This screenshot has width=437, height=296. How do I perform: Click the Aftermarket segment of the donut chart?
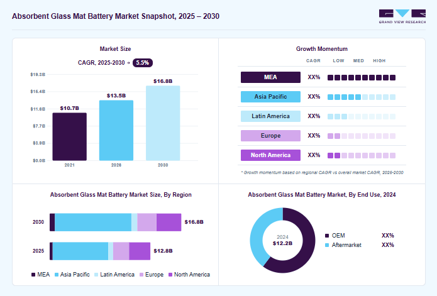(x=258, y=233)
